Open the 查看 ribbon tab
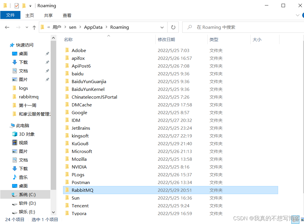 (67, 15)
